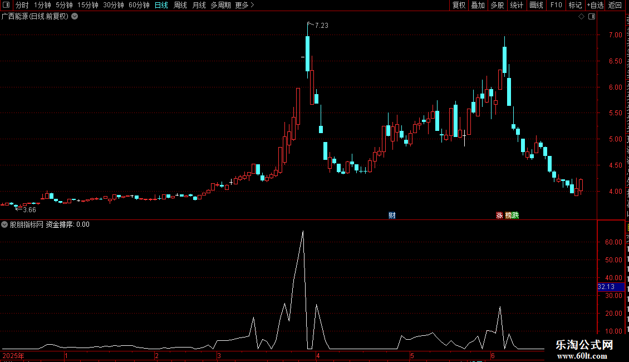Viewport: 629px width, 362px height.
Task: Toggle the panel layout icon in chart corner
Action: 592,17
